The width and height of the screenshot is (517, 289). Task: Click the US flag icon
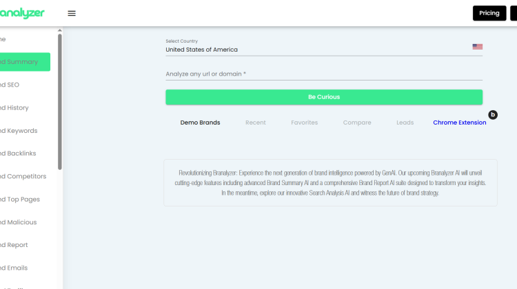tap(477, 47)
